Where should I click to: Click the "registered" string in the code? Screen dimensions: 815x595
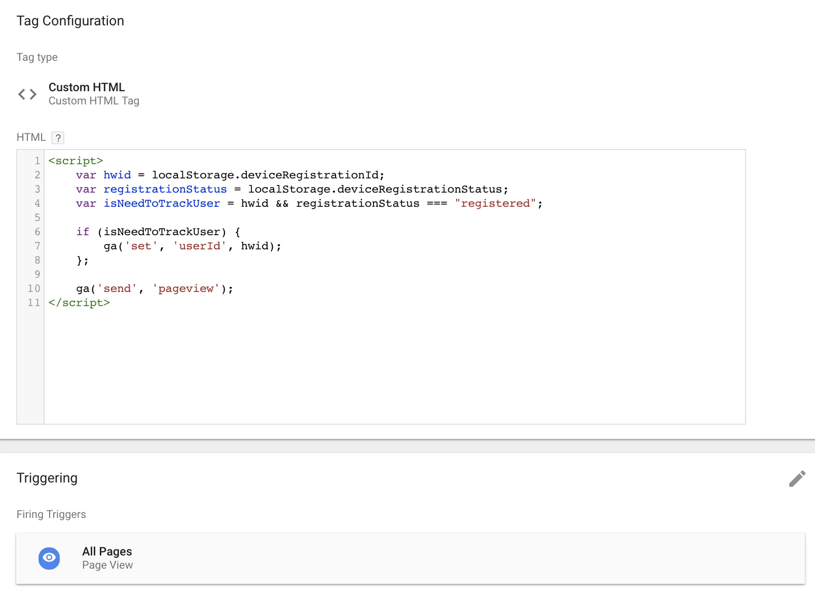click(x=495, y=204)
